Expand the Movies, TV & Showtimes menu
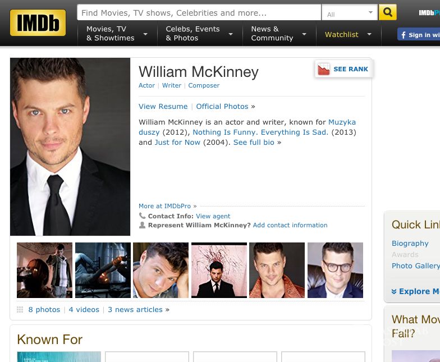The width and height of the screenshot is (440, 362). [x=117, y=34]
